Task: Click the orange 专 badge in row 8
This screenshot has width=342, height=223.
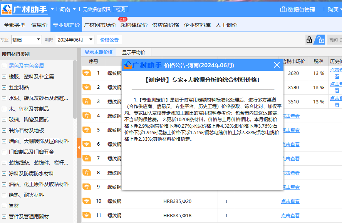Action: [87, 173]
